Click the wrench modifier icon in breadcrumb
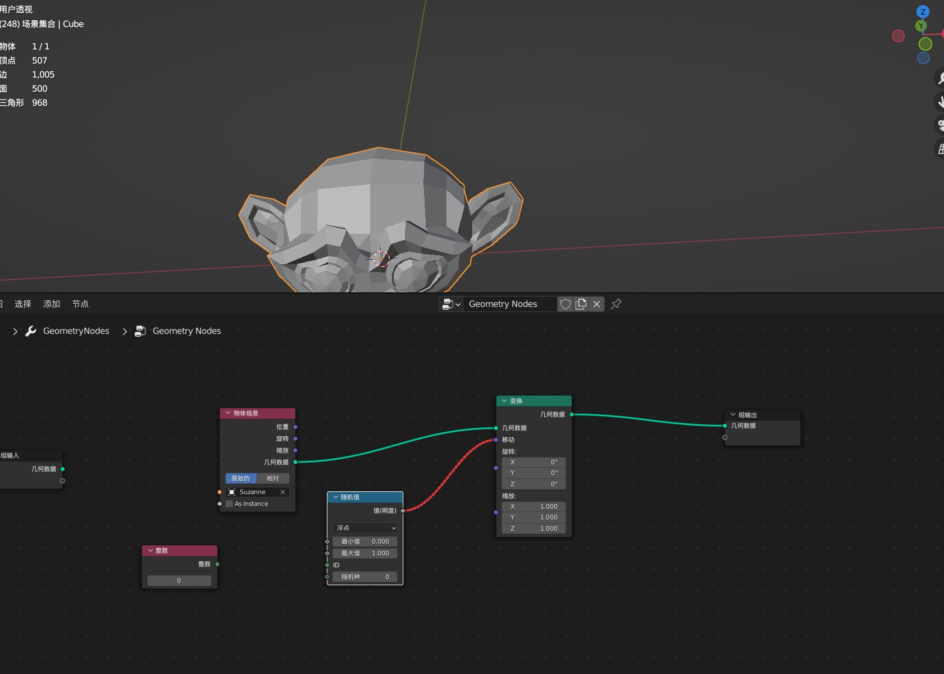The width and height of the screenshot is (944, 674). click(x=31, y=331)
